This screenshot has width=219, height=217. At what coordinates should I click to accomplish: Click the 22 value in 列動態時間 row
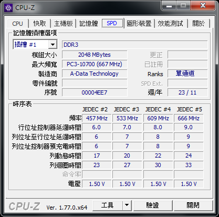pyautogui.click(x=158, y=156)
